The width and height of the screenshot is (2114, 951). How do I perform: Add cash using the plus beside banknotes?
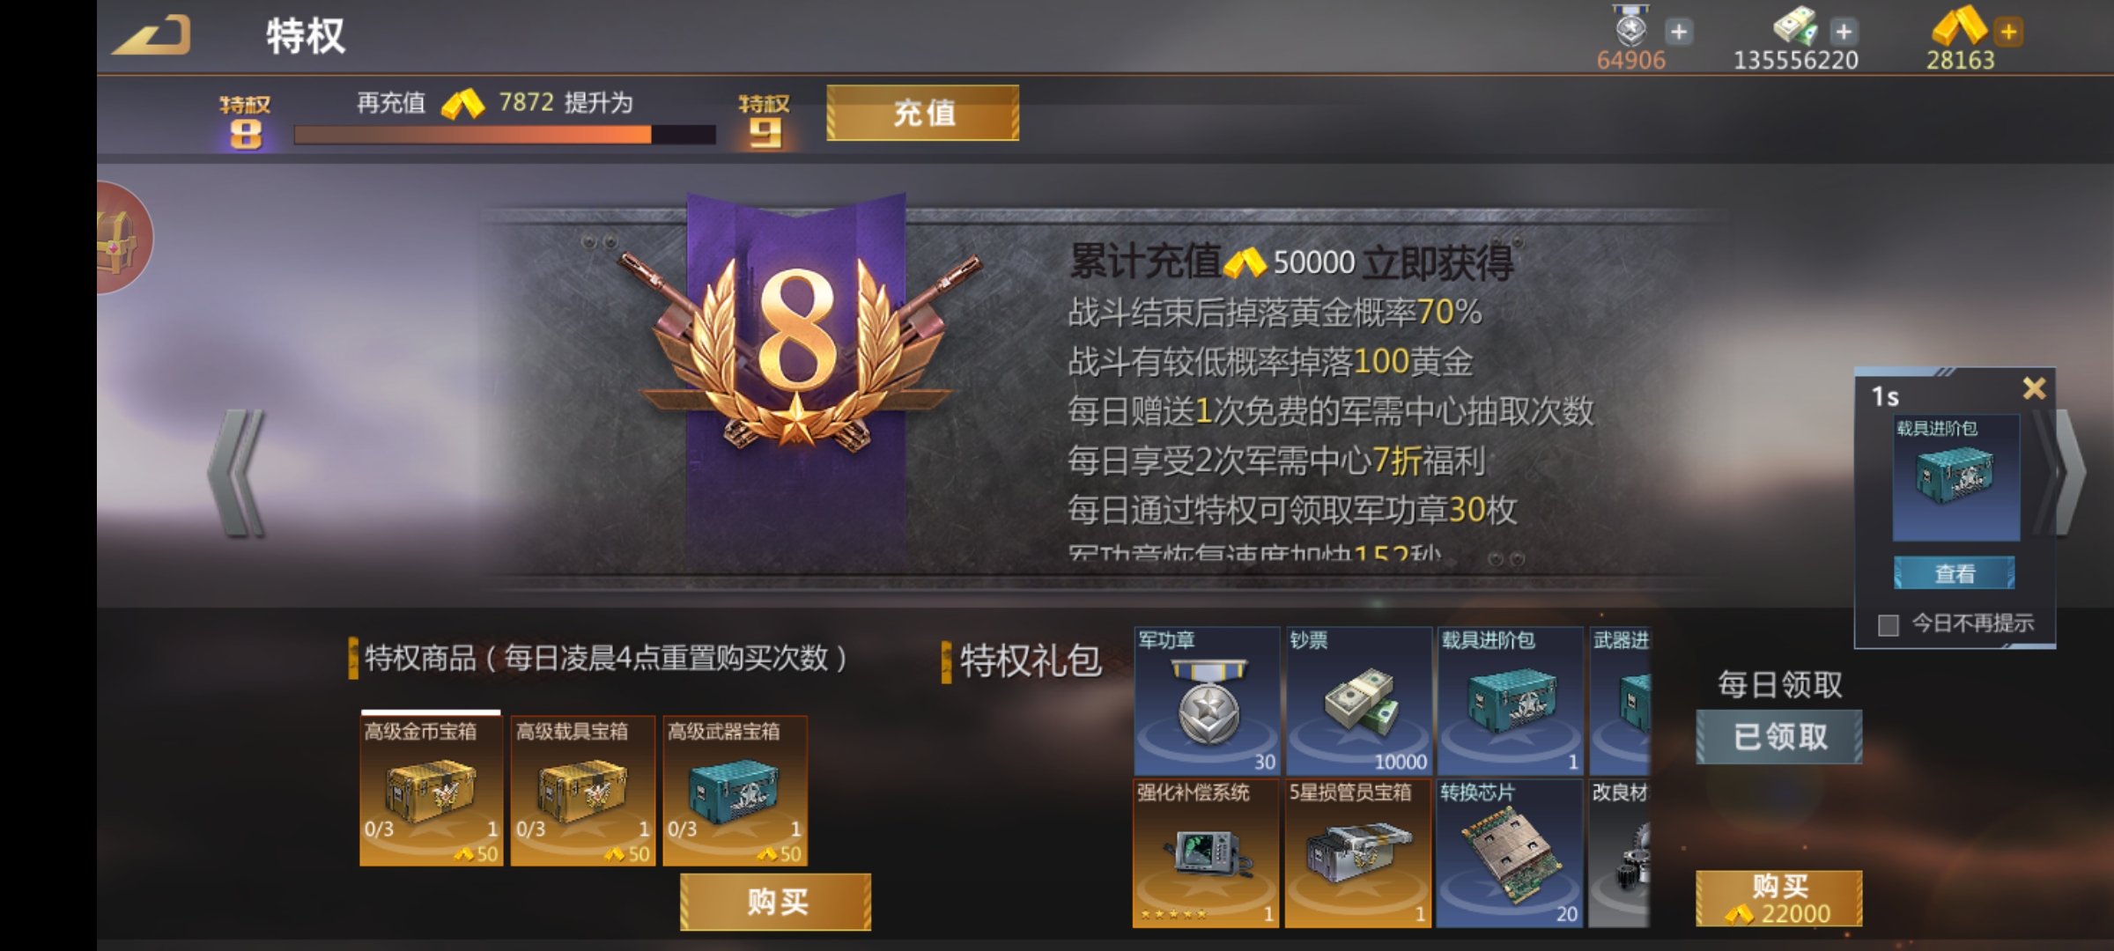click(x=1844, y=33)
